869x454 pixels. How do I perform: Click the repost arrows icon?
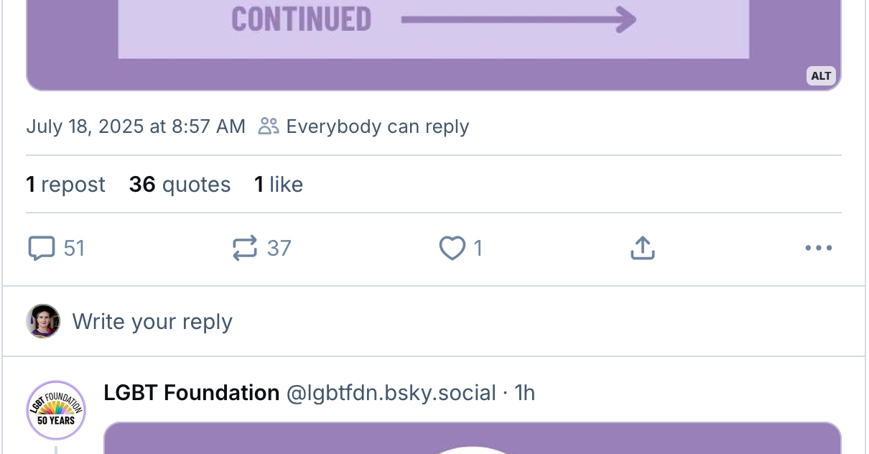245,249
